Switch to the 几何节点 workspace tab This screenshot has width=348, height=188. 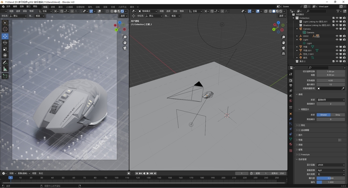click(x=122, y=7)
